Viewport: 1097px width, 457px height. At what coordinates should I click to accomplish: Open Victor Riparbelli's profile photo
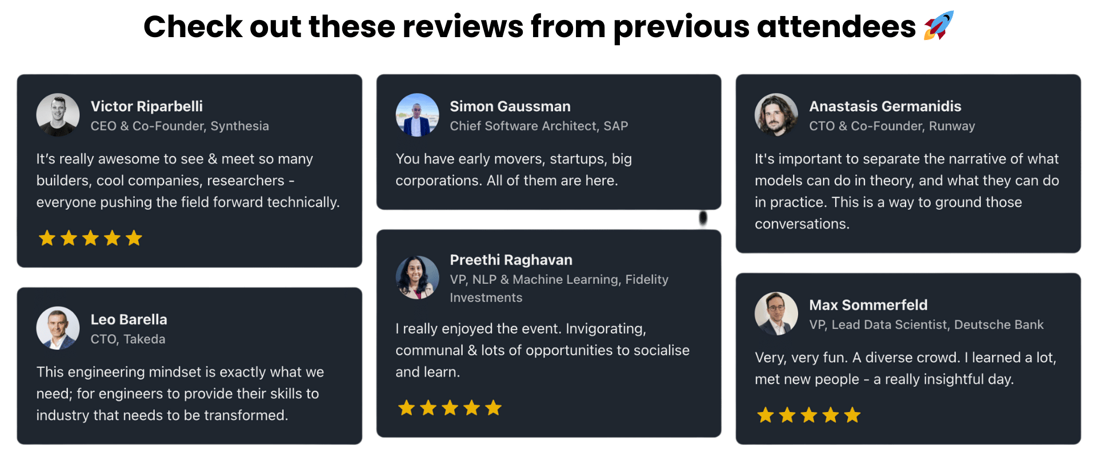[x=58, y=115]
